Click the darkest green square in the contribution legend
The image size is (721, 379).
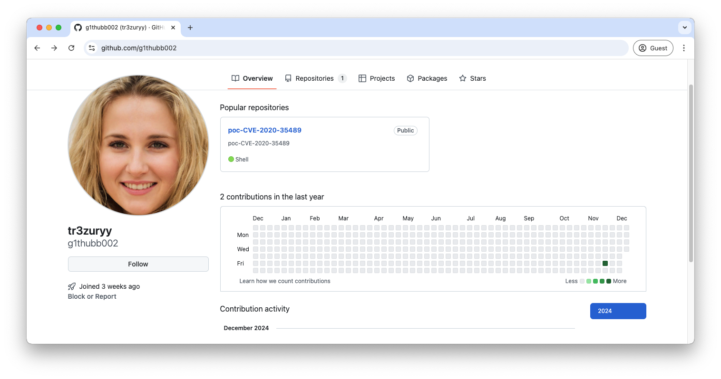[608, 281]
